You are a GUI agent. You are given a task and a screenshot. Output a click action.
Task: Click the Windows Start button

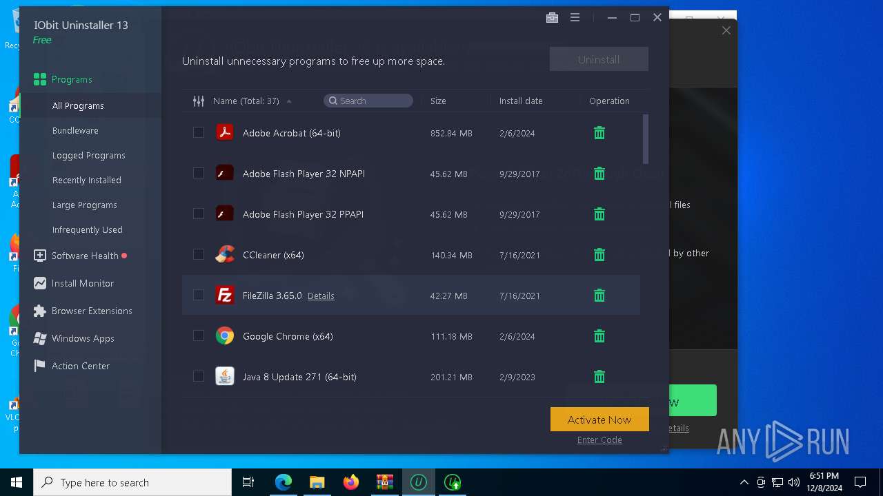click(x=17, y=482)
